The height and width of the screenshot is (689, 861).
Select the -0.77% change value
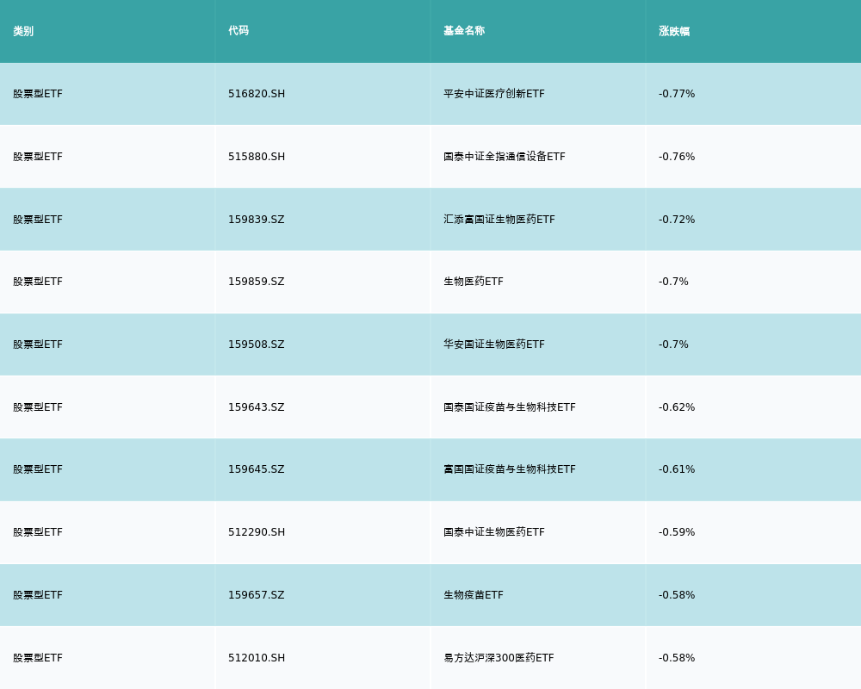[x=677, y=94]
